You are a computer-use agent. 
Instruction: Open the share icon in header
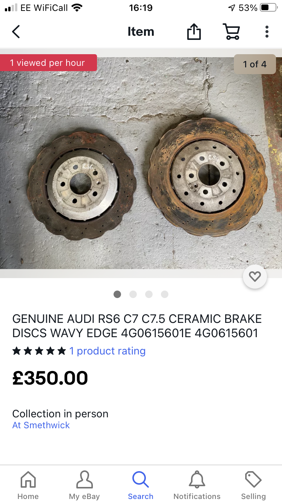tap(194, 32)
